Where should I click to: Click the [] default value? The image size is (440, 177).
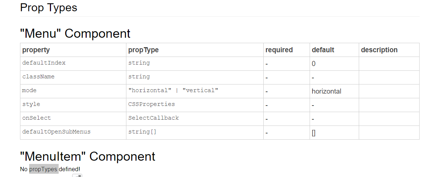pos(314,133)
